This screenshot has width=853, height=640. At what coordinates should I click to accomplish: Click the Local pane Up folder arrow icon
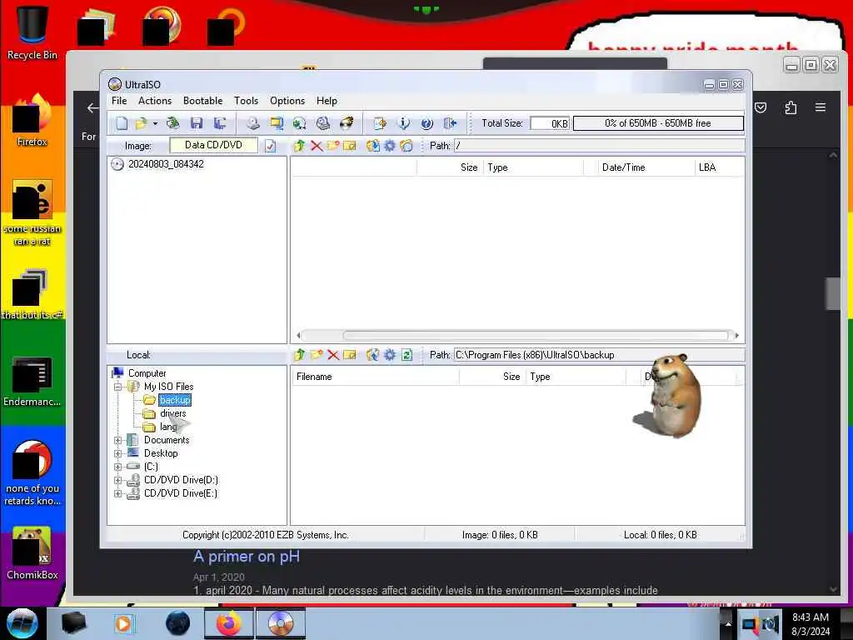(299, 355)
